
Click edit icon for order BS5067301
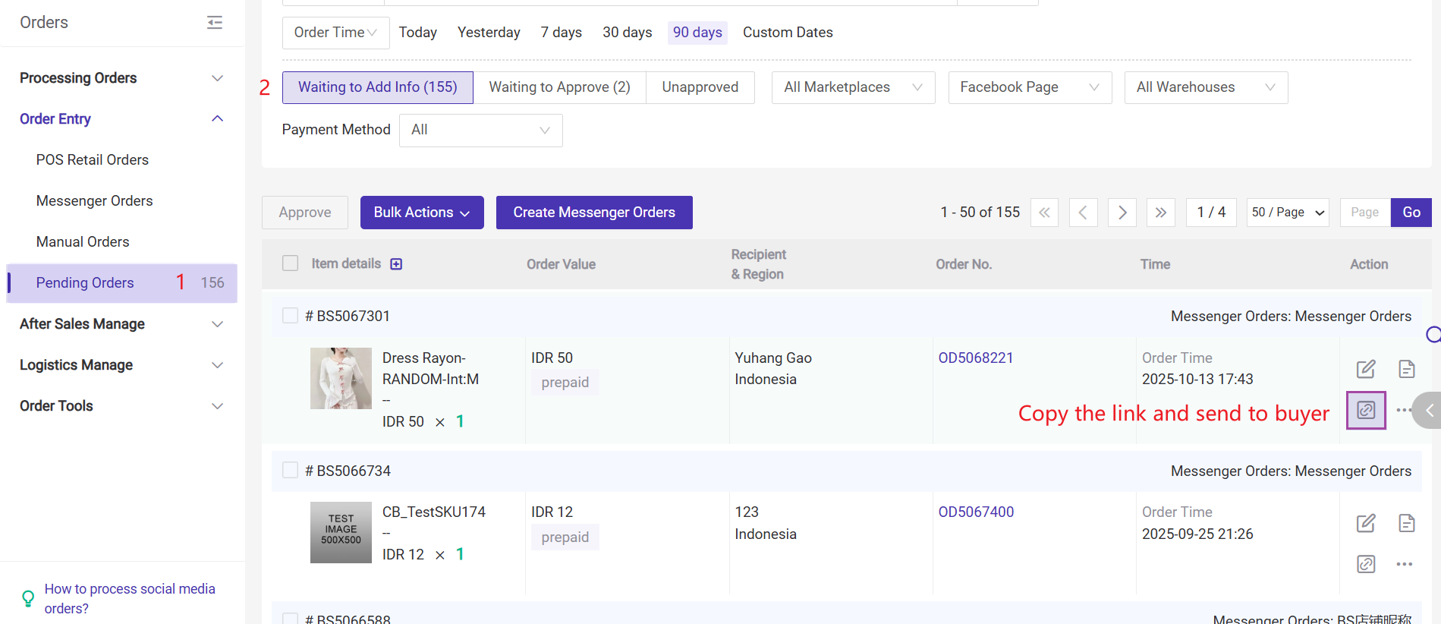point(1365,369)
